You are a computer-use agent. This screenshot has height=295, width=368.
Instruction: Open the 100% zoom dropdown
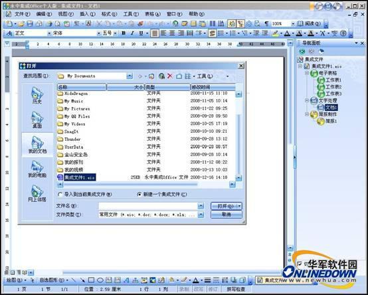[293, 23]
